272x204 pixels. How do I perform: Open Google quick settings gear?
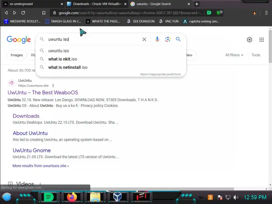tap(249, 40)
